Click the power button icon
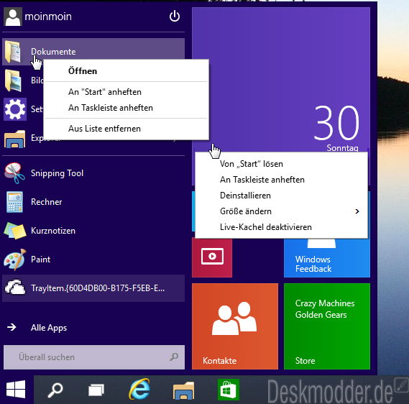Image resolution: width=409 pixels, height=404 pixels. coord(175,16)
